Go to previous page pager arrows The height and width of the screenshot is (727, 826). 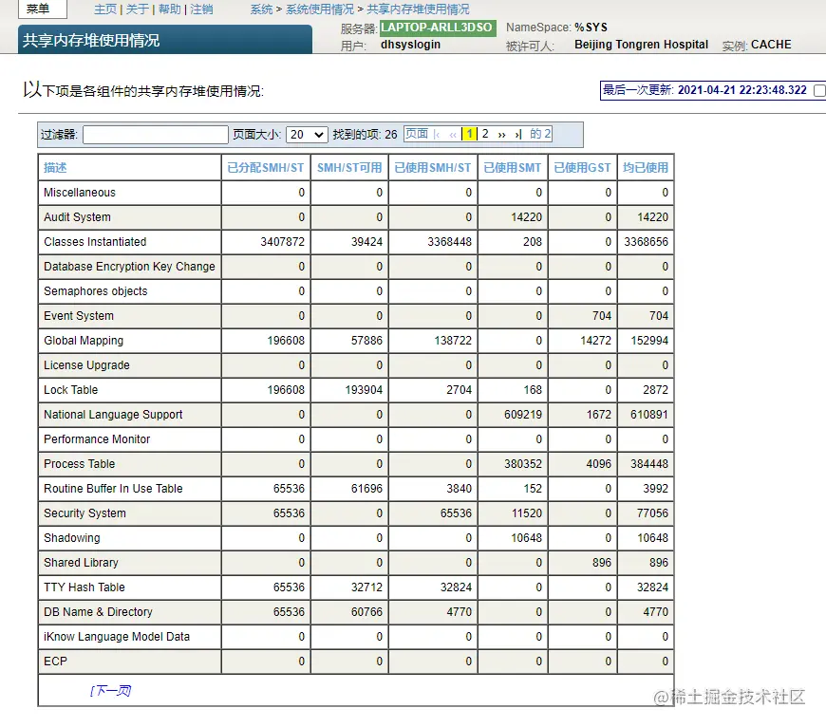point(453,134)
